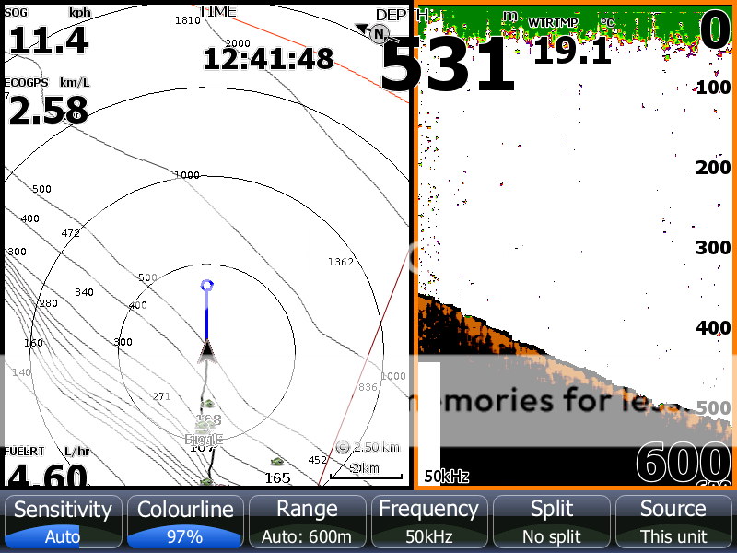Click the blue heading line end circle
Image resolution: width=737 pixels, height=553 pixels.
pyautogui.click(x=207, y=286)
